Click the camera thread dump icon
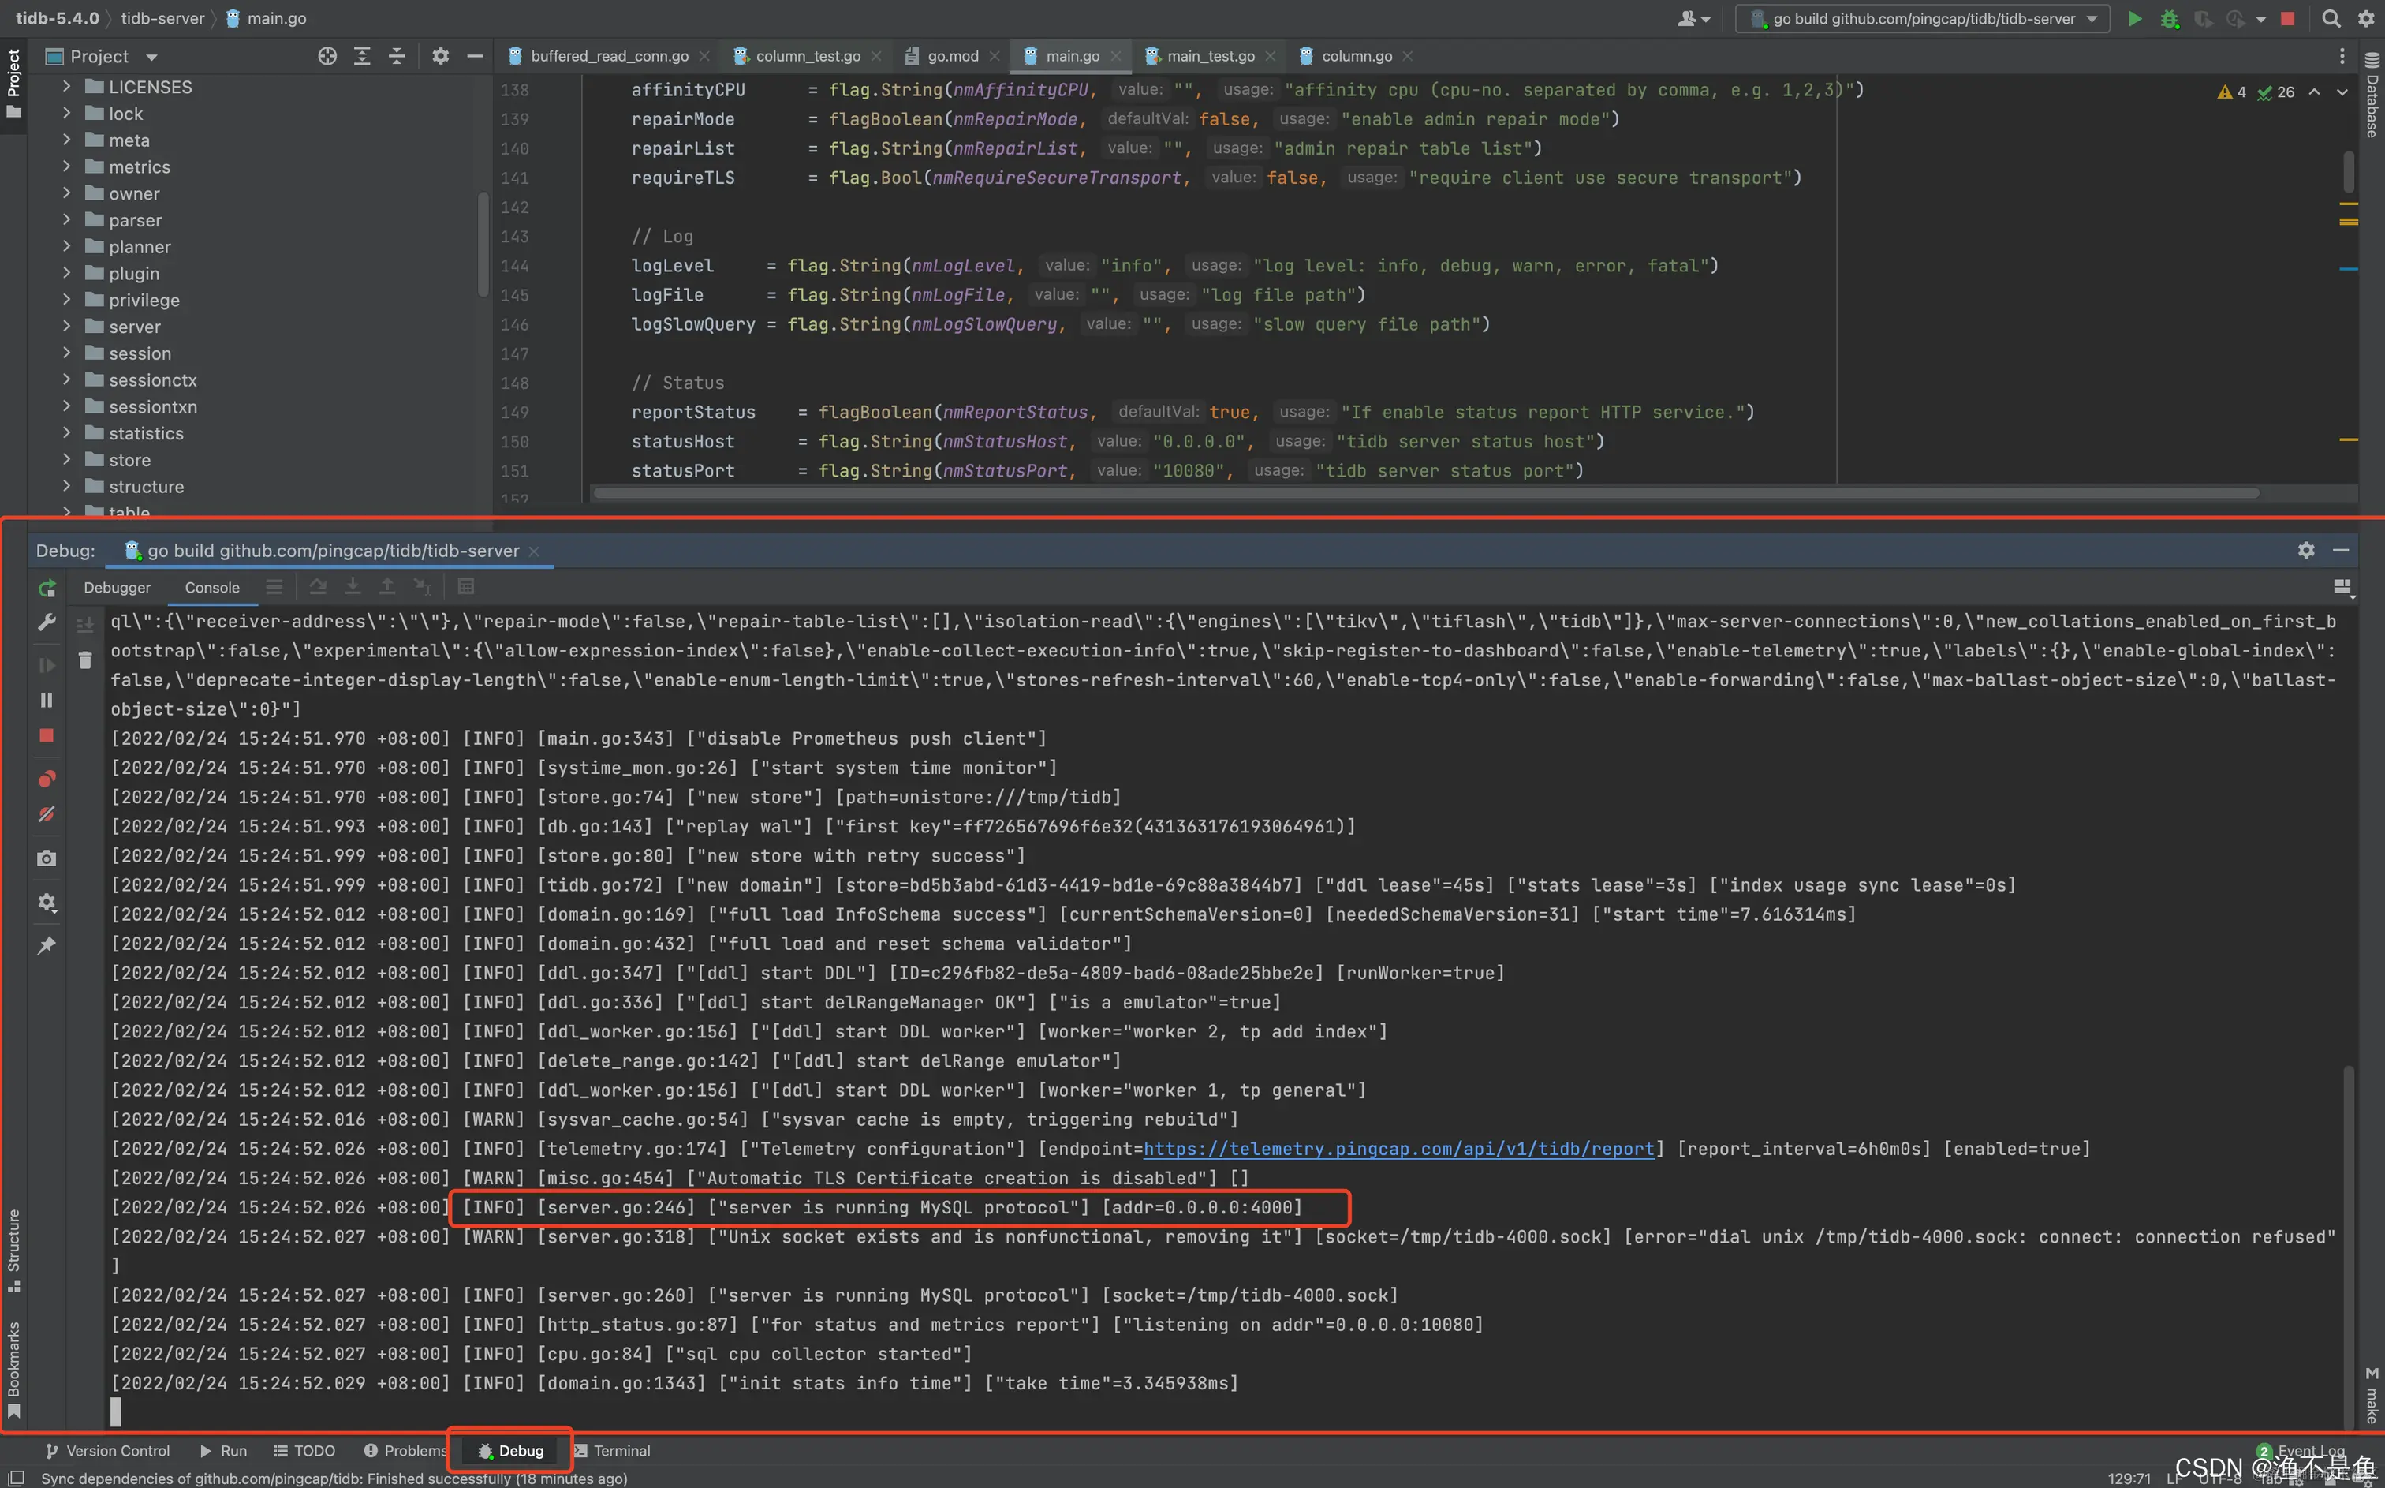The image size is (2385, 1488). point(47,858)
